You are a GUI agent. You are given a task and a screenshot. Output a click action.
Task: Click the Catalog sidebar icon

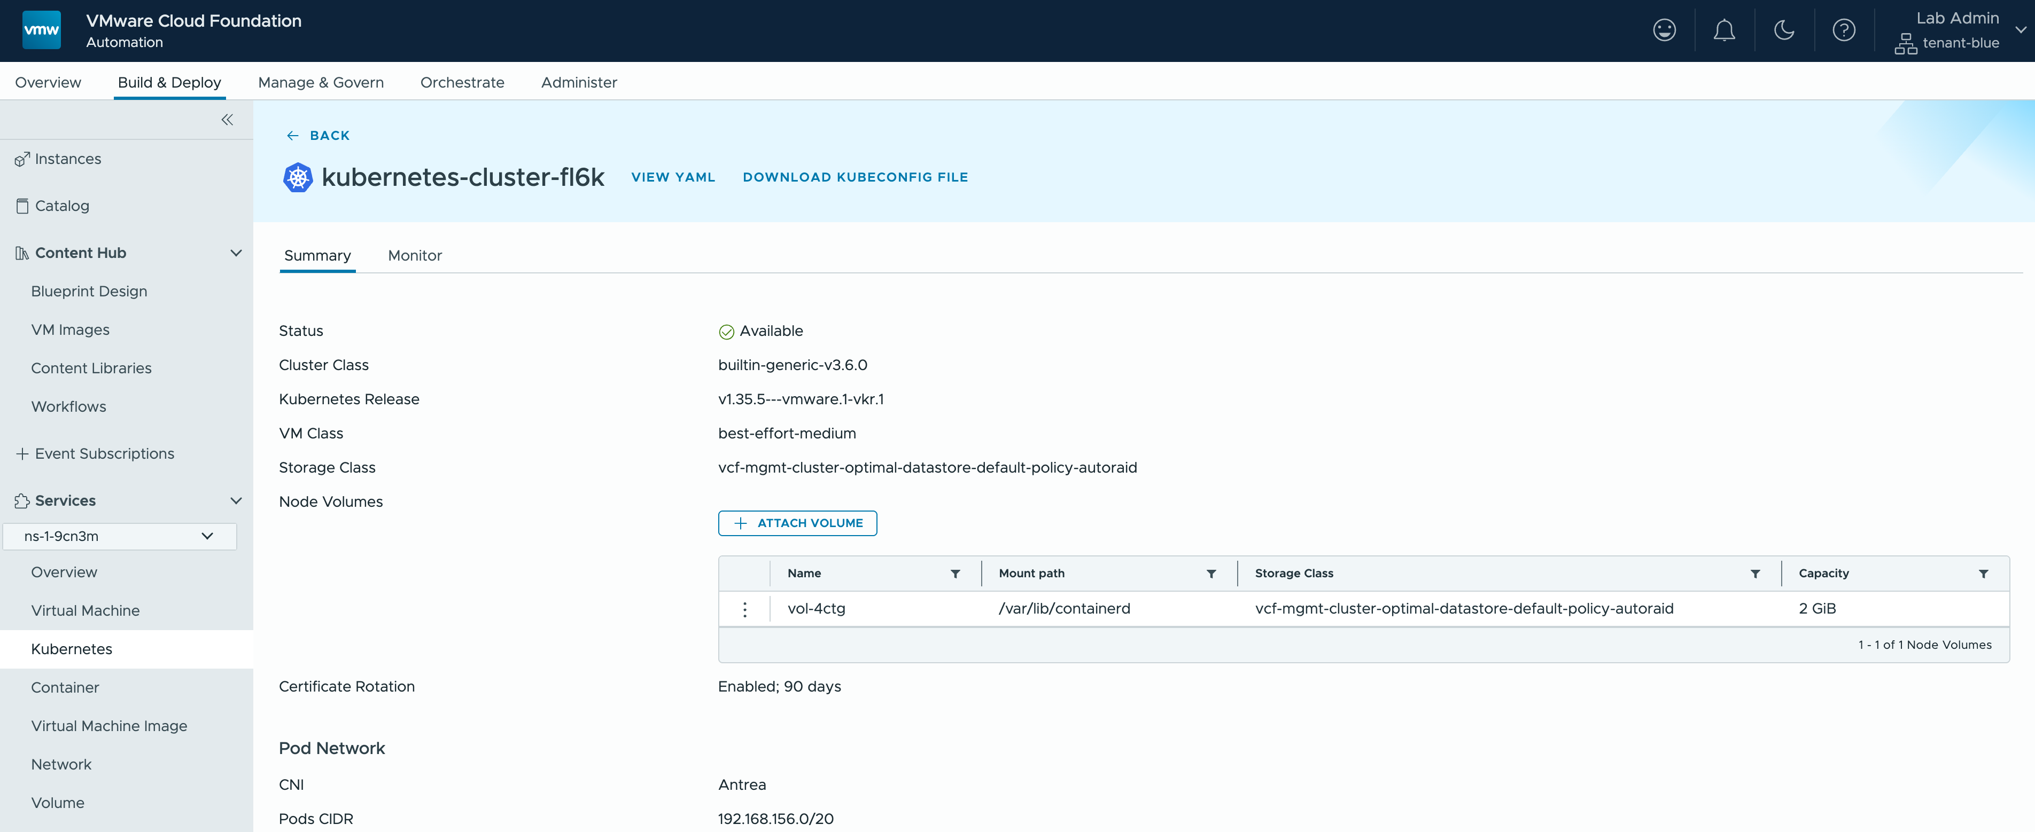(22, 206)
